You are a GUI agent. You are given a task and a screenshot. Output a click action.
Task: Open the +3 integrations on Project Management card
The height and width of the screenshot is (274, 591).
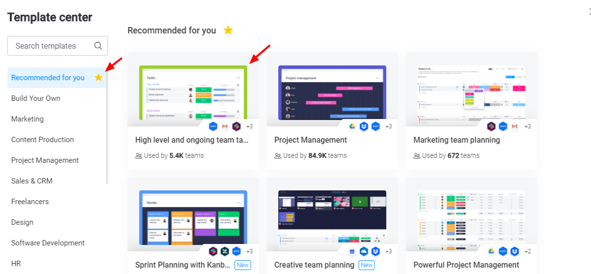coord(389,126)
